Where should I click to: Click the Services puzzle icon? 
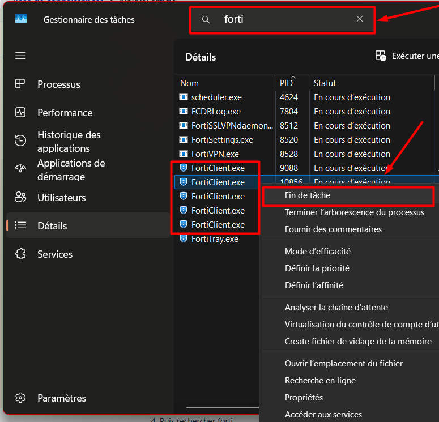click(x=20, y=254)
